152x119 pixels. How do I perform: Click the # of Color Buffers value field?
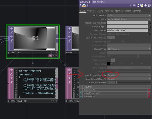tap(111, 82)
